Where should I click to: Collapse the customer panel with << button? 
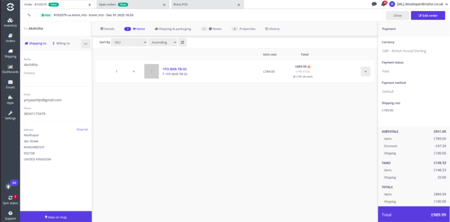pyautogui.click(x=85, y=43)
